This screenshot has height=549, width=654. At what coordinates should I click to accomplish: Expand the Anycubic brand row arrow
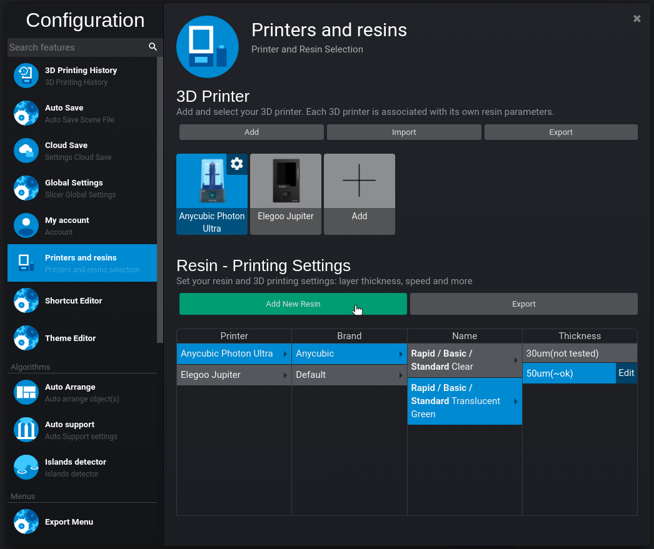click(x=401, y=354)
